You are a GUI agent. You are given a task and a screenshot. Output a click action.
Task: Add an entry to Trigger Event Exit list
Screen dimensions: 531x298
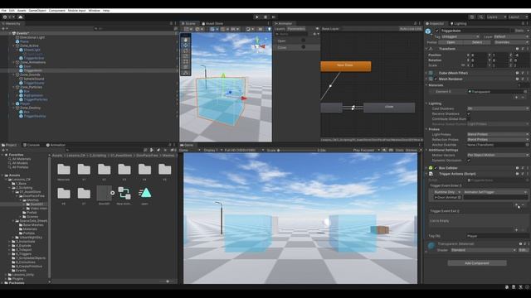pos(516,230)
